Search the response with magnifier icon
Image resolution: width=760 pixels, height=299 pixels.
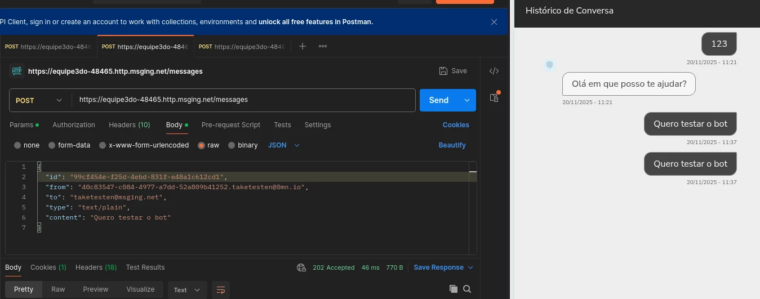point(467,289)
